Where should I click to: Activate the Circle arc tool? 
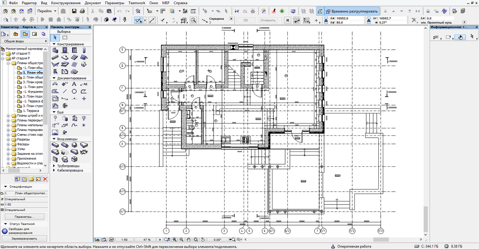[x=74, y=91]
